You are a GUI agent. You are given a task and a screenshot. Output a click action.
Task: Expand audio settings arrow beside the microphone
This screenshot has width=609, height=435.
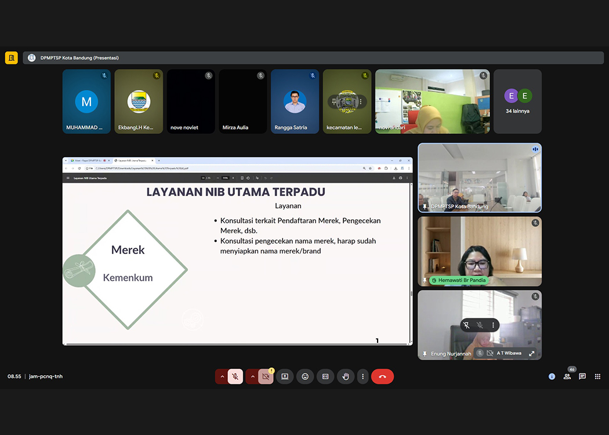click(x=222, y=376)
